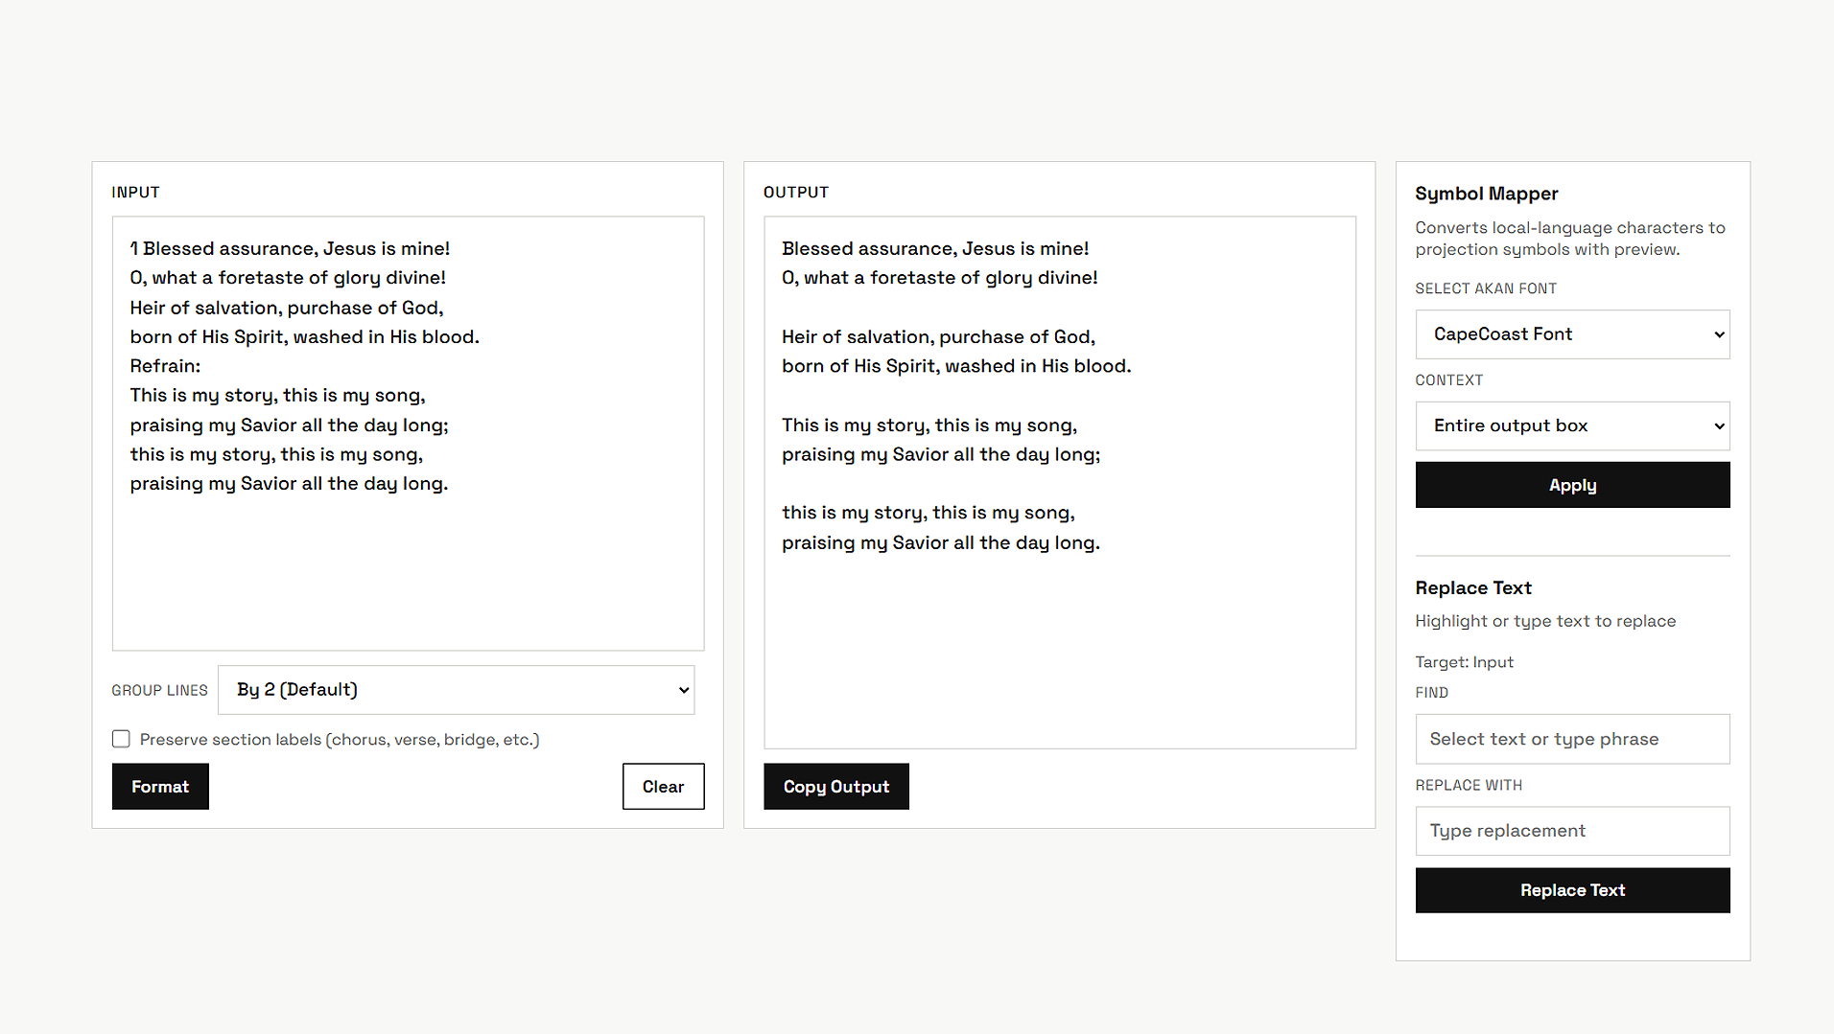Click the 'Symbol Mapper' heading
This screenshot has height=1034, width=1834.
1486,194
